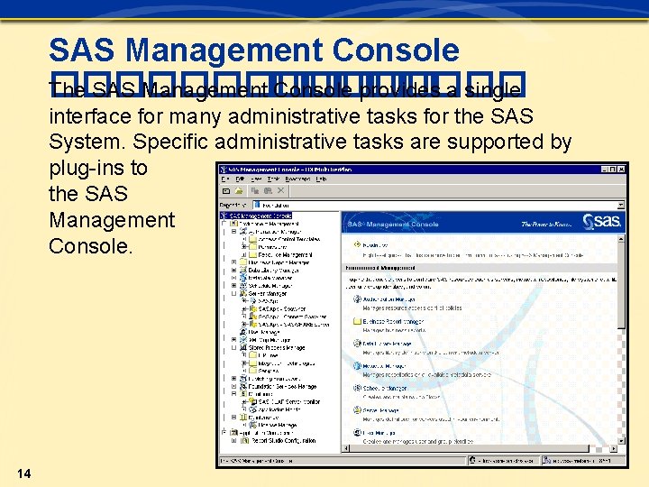Click the XMLMap Manager tree icon
This screenshot has width=649, height=487.
pyautogui.click(x=243, y=340)
